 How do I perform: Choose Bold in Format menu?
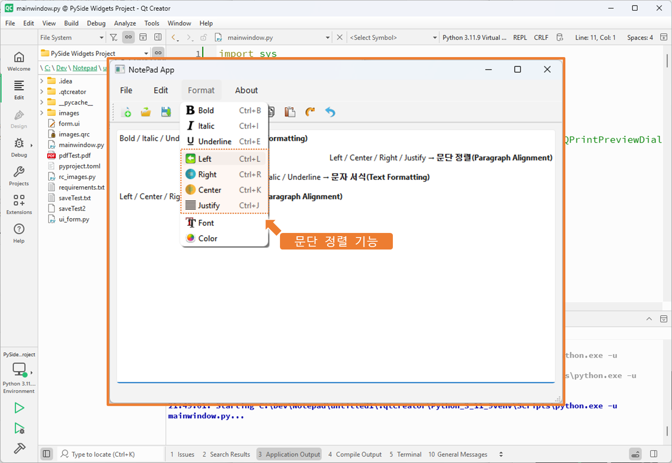click(225, 110)
